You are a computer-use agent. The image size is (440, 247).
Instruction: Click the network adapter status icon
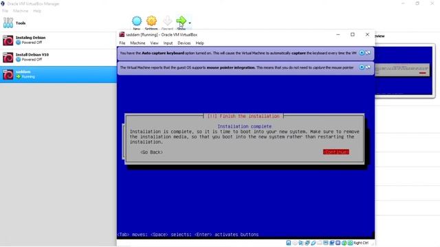[x=307, y=243]
